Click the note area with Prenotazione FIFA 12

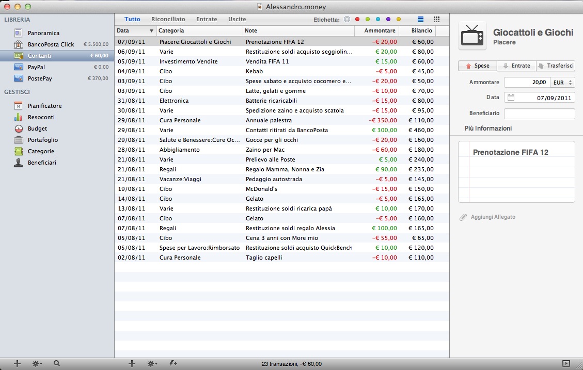pos(516,172)
